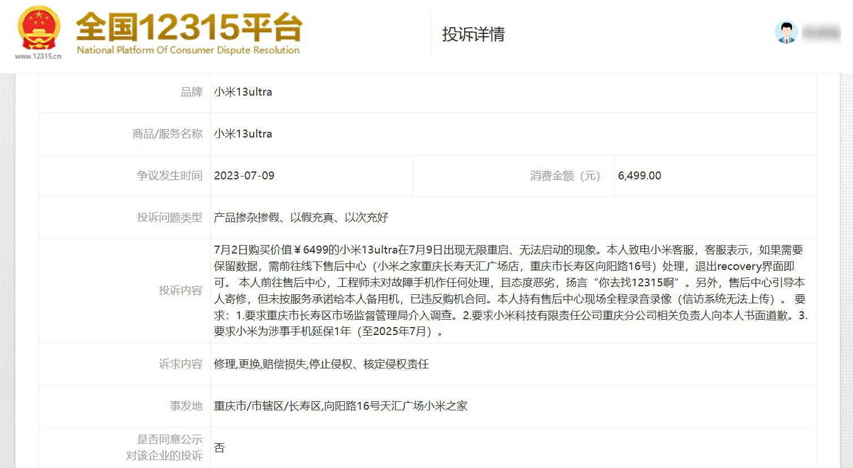
Task: Select the brand value 小米13ultra
Action: click(243, 92)
